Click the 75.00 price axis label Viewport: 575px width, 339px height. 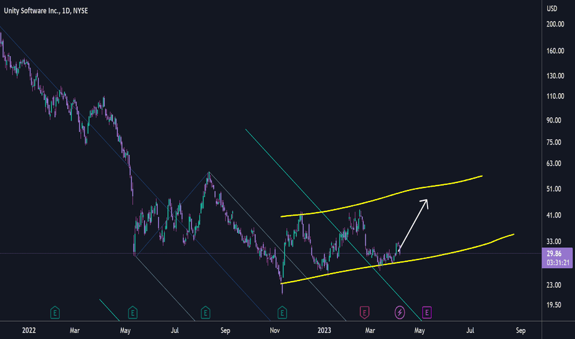pos(554,142)
